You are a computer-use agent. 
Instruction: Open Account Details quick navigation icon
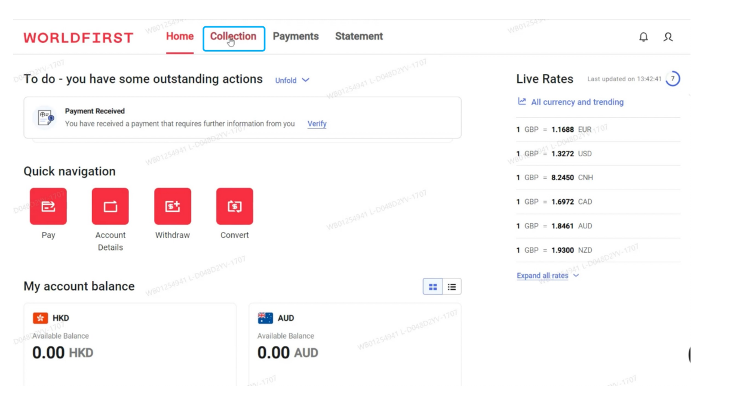pos(111,206)
